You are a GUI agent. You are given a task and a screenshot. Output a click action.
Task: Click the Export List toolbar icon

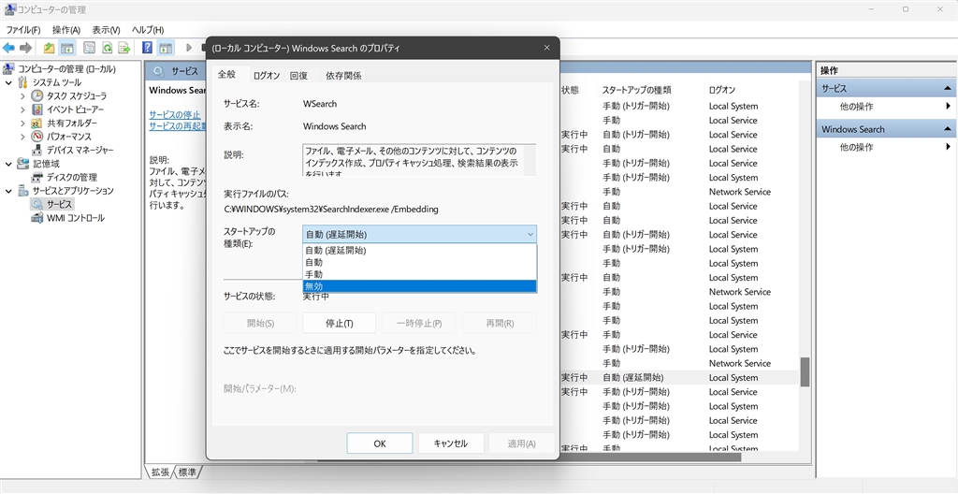[x=124, y=48]
